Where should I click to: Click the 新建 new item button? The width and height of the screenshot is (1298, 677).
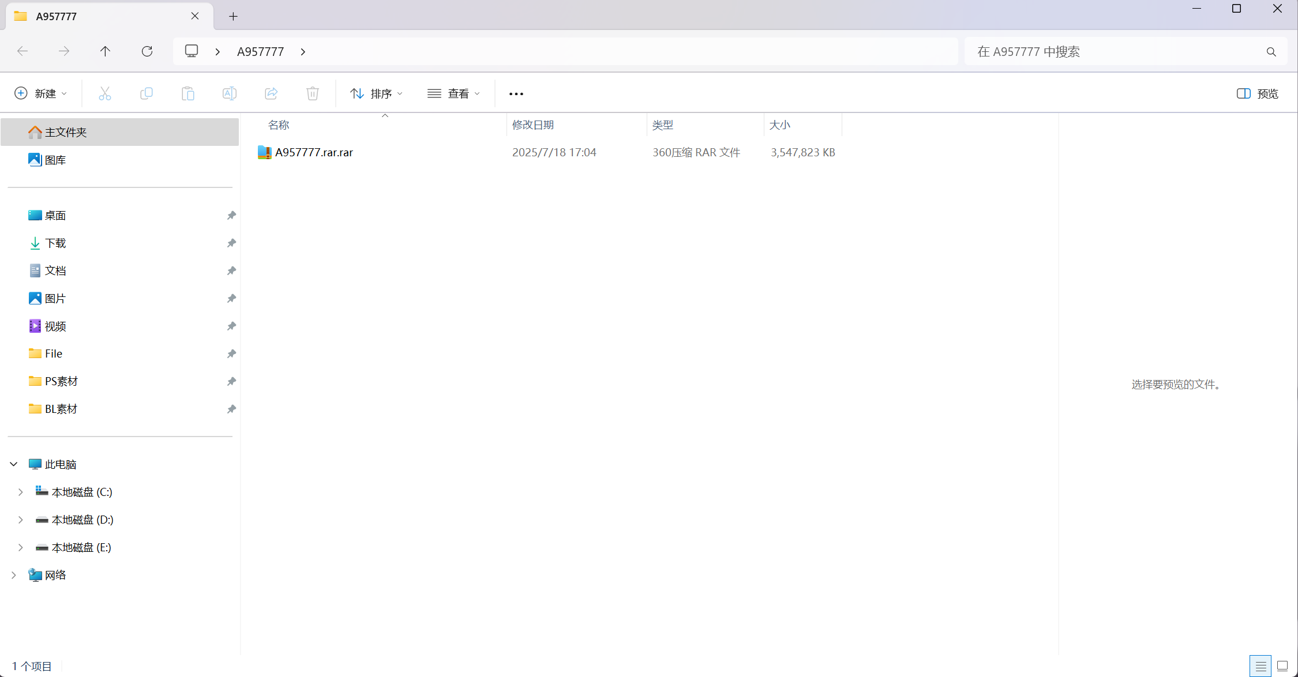pos(40,93)
